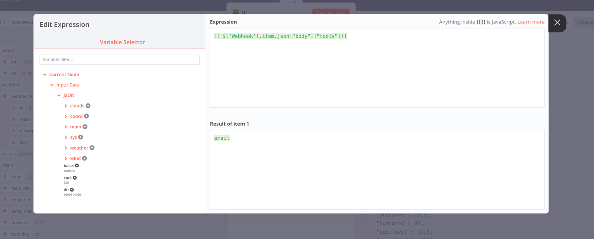Click the dot icon next to coord
Image resolution: width=594 pixels, height=239 pixels.
pos(86,116)
